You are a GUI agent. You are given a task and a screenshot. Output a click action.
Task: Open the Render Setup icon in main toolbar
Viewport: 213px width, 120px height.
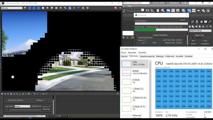[189, 10]
